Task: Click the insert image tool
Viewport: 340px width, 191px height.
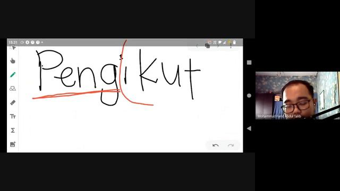Action: tap(13, 144)
